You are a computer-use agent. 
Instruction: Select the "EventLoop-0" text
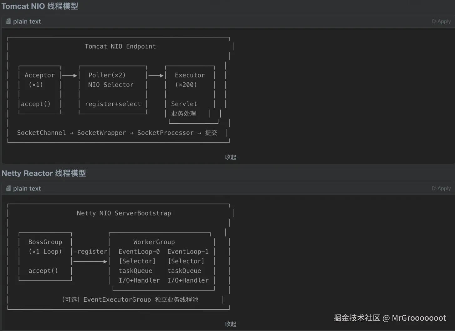139,252
